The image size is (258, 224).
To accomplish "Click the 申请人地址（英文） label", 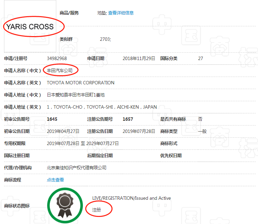I will tap(23, 107).
